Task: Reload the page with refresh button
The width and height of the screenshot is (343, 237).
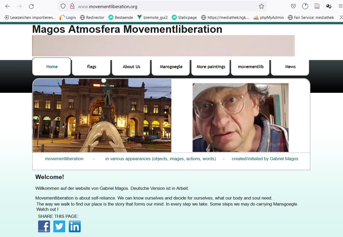Action: [x=31, y=6]
